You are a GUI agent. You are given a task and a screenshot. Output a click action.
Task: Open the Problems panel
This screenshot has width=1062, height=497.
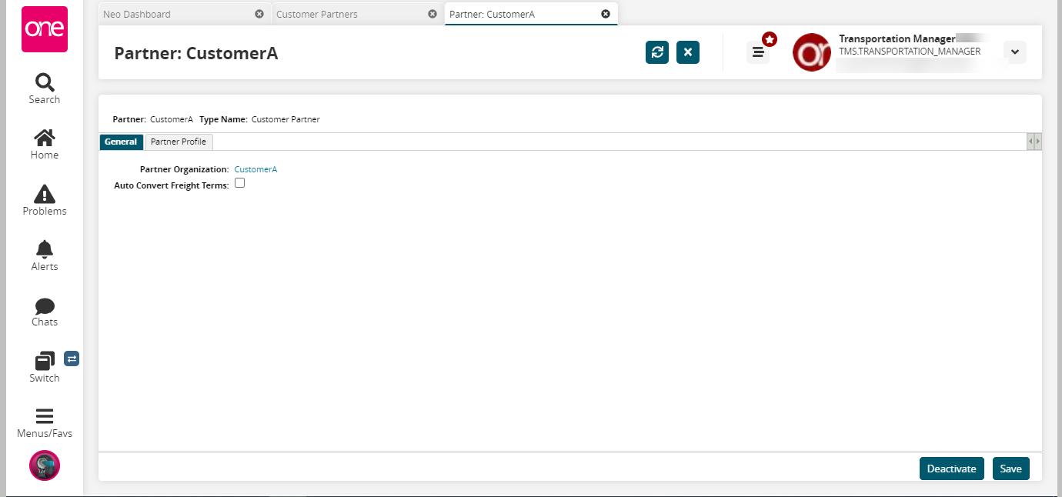(45, 201)
